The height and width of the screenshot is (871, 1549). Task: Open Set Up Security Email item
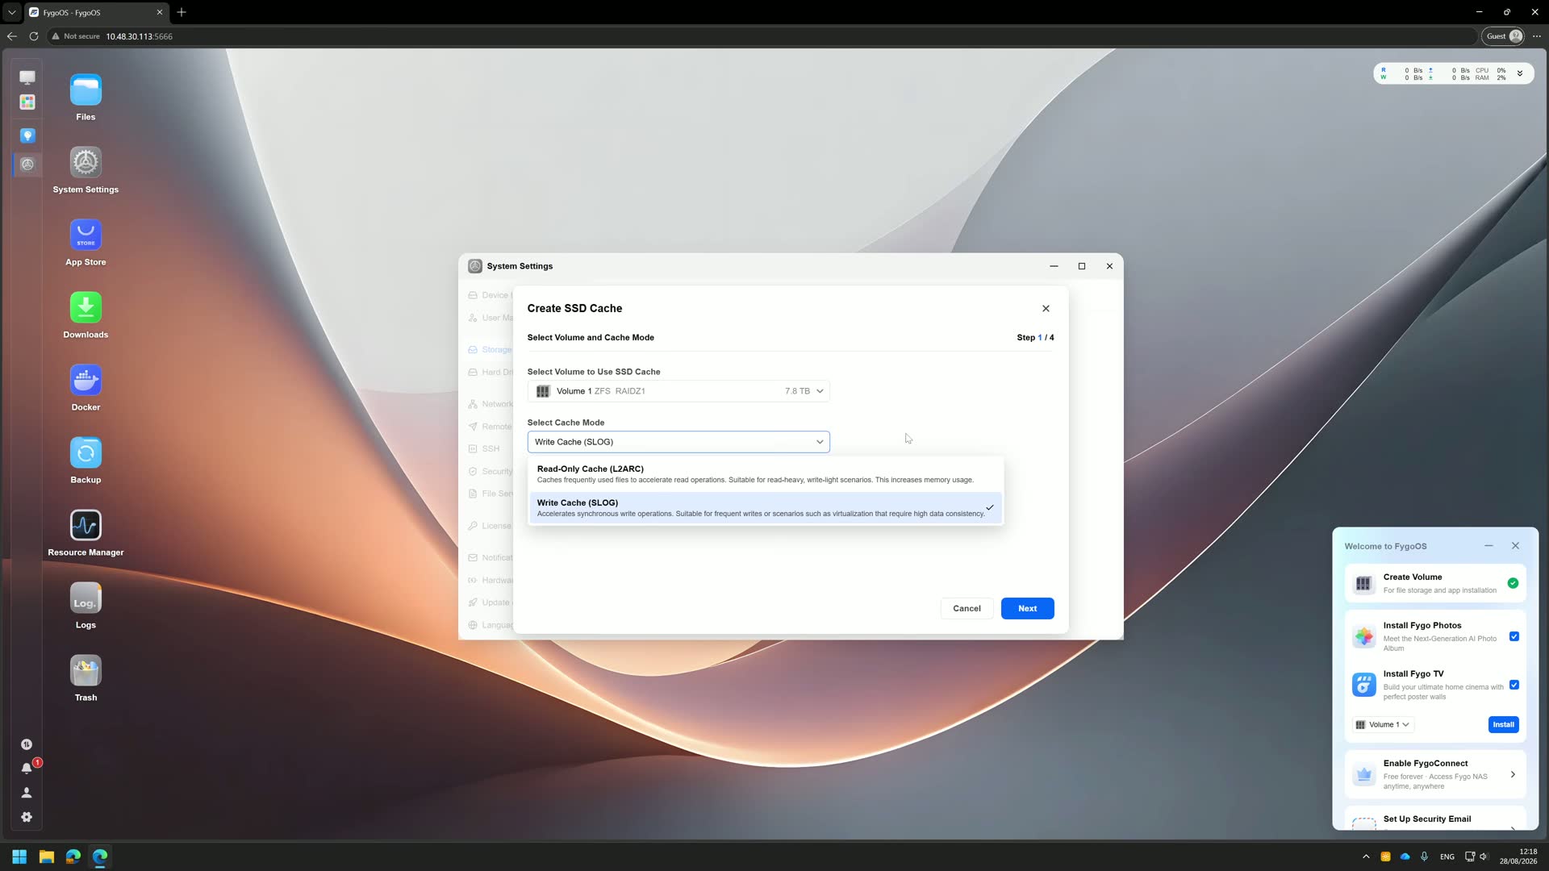click(x=1434, y=818)
